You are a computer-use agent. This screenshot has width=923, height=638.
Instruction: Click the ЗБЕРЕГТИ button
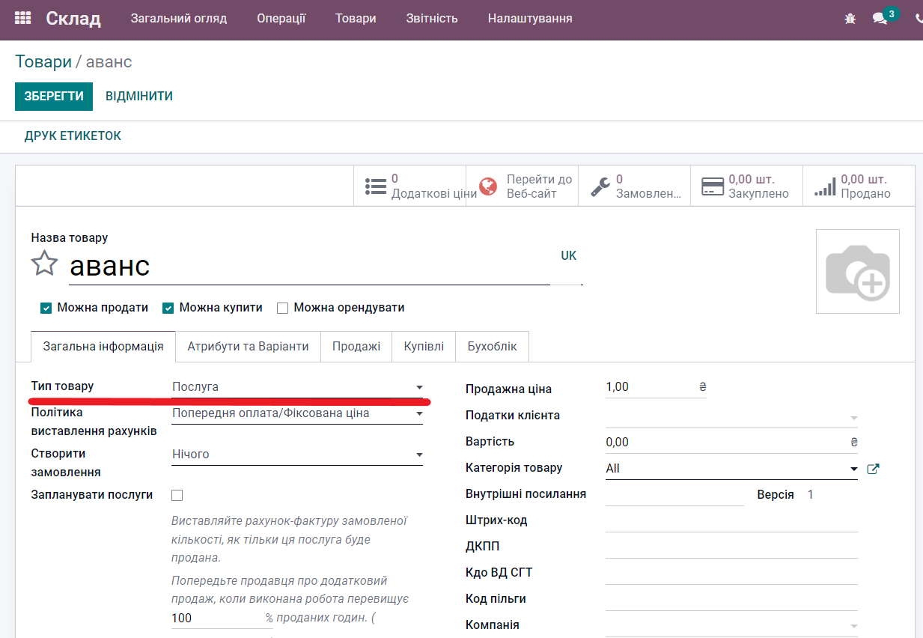(53, 97)
